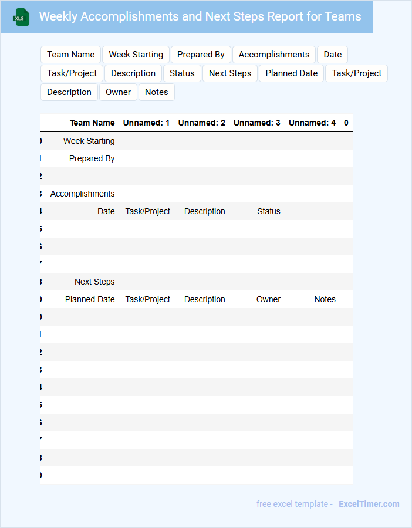412x528 pixels.
Task: Select the Planned Date tag button
Action: click(x=292, y=73)
